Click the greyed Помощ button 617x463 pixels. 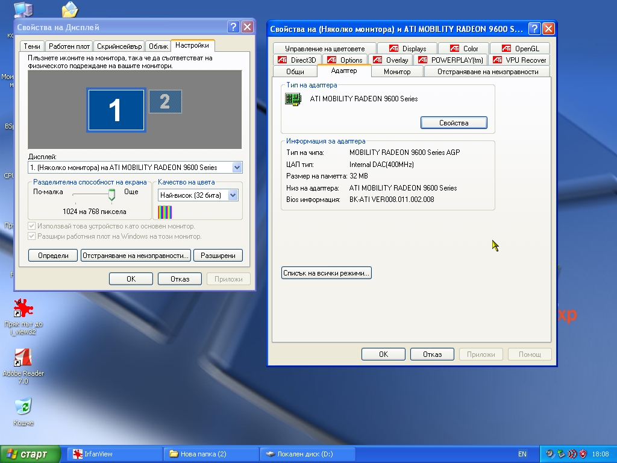(x=530, y=354)
